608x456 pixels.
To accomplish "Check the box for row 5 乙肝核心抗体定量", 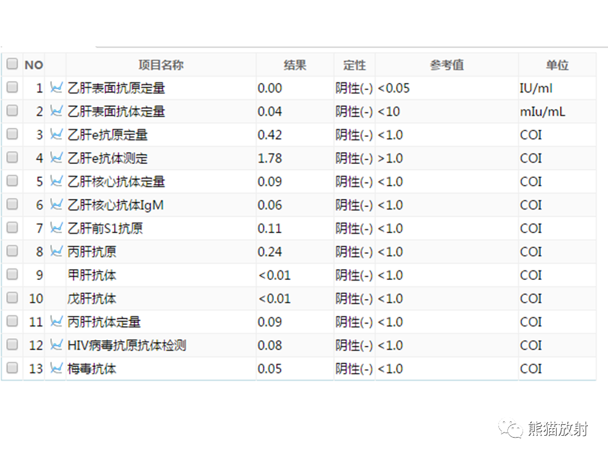I will pyautogui.click(x=13, y=180).
